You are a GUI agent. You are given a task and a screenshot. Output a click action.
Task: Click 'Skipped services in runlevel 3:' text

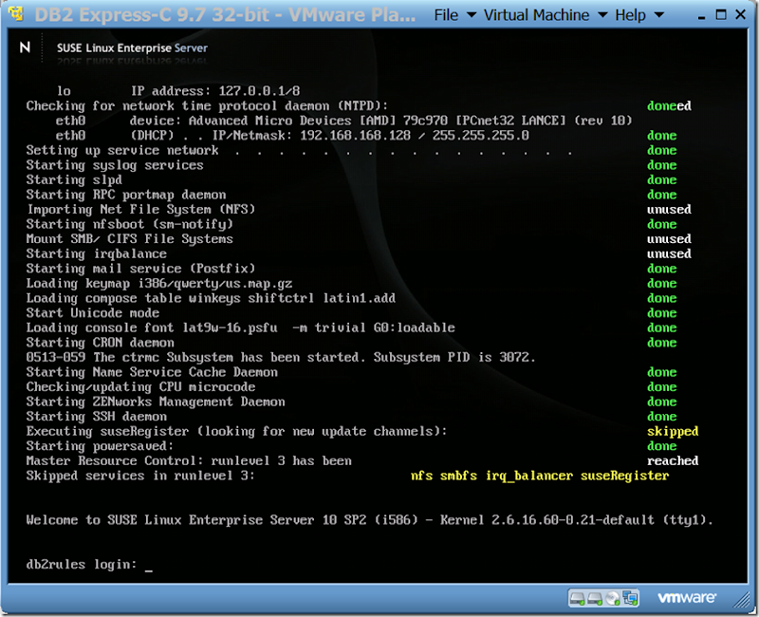coord(140,476)
